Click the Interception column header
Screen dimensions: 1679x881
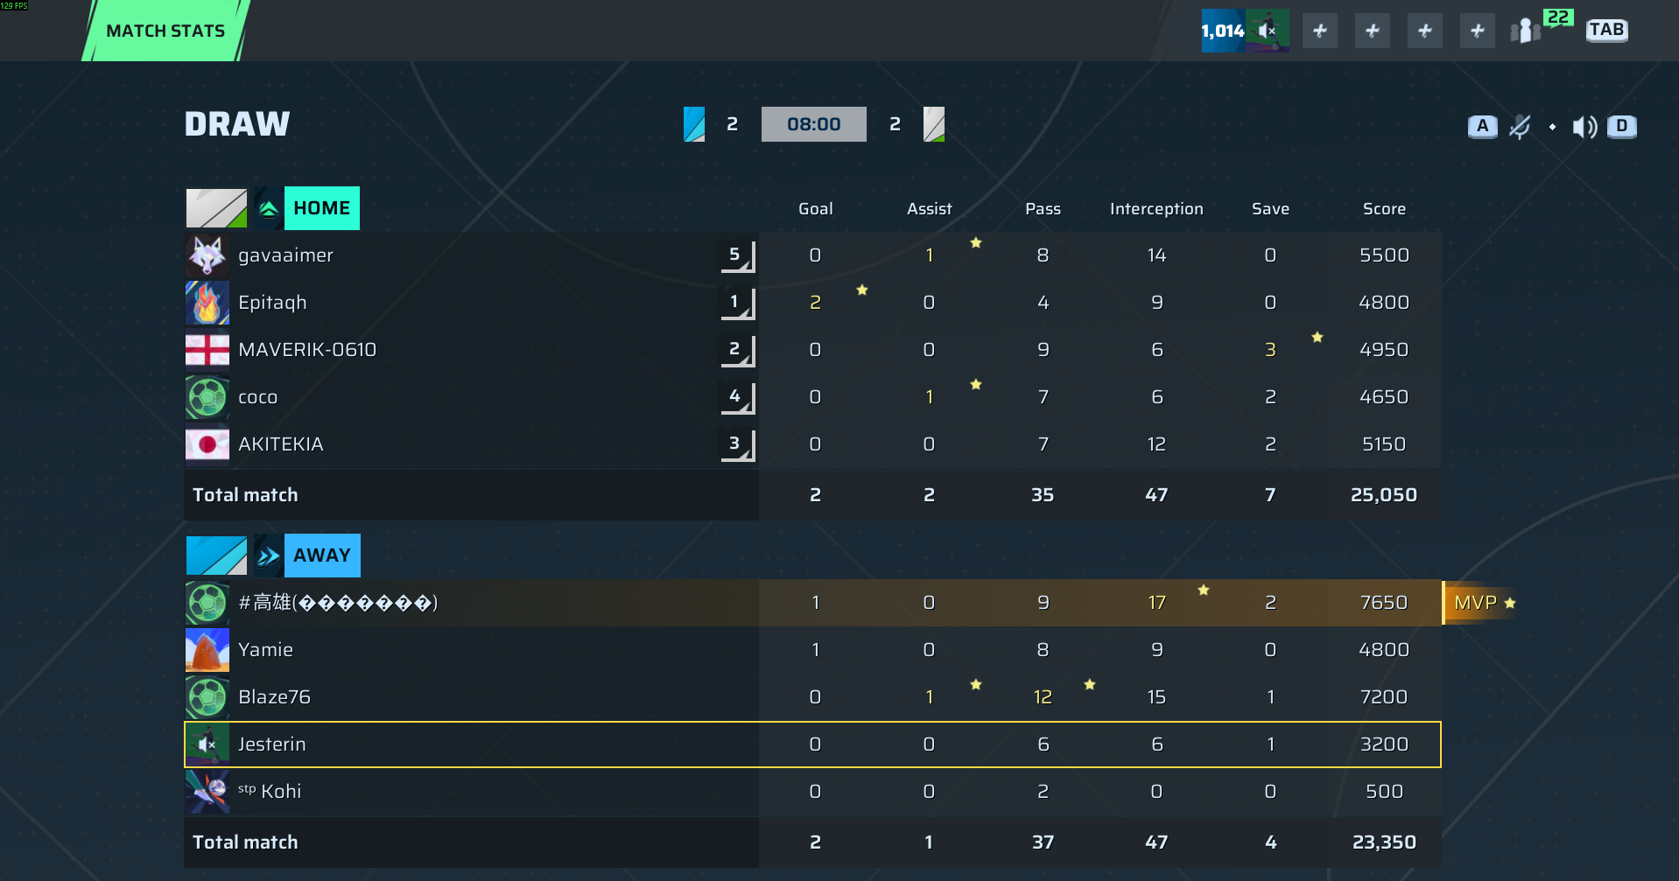pos(1156,209)
